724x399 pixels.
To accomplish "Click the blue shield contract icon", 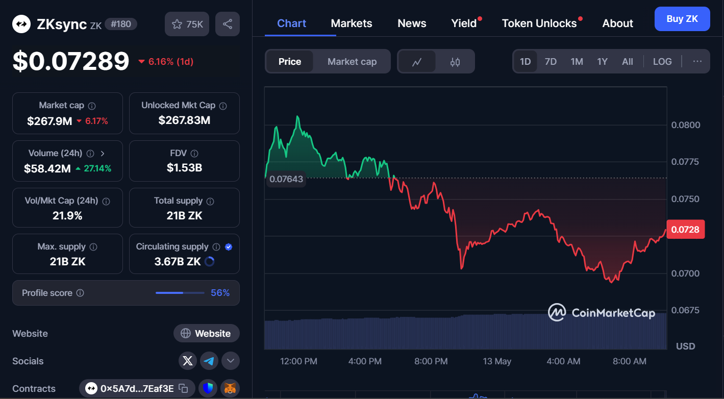I will [208, 388].
